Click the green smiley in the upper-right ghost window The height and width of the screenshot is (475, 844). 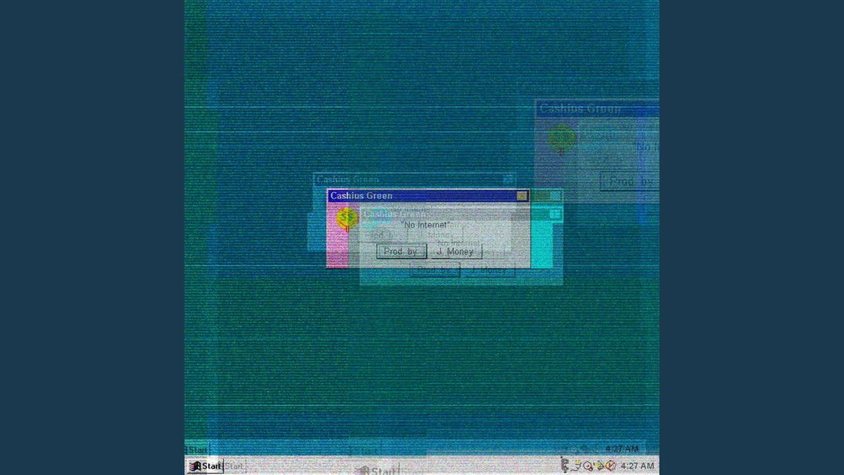(x=562, y=138)
